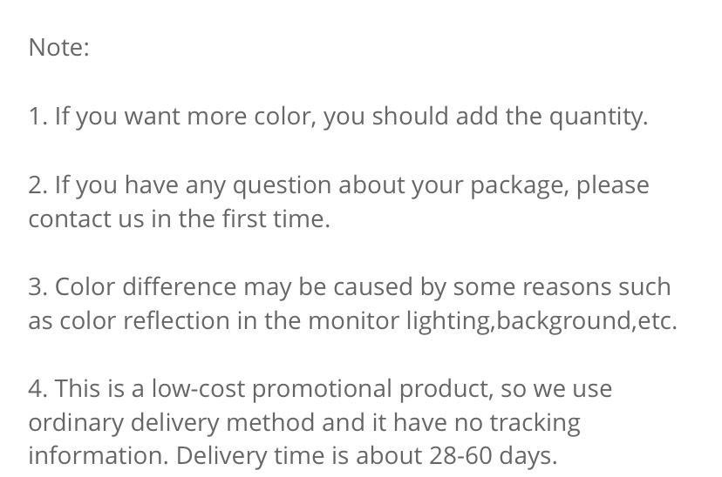The image size is (722, 477).
Task: Click the number '4.' list marker
Action: coord(38,389)
